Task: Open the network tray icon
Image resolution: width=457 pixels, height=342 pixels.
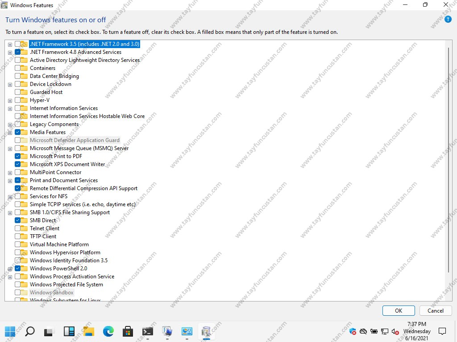Action: pyautogui.click(x=385, y=331)
